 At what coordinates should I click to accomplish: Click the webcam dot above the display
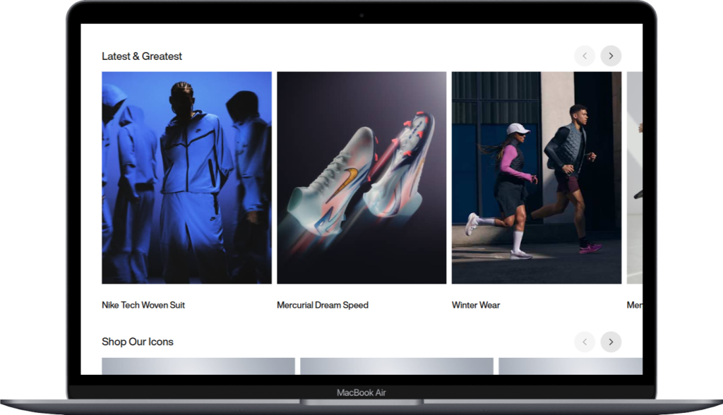tap(361, 15)
